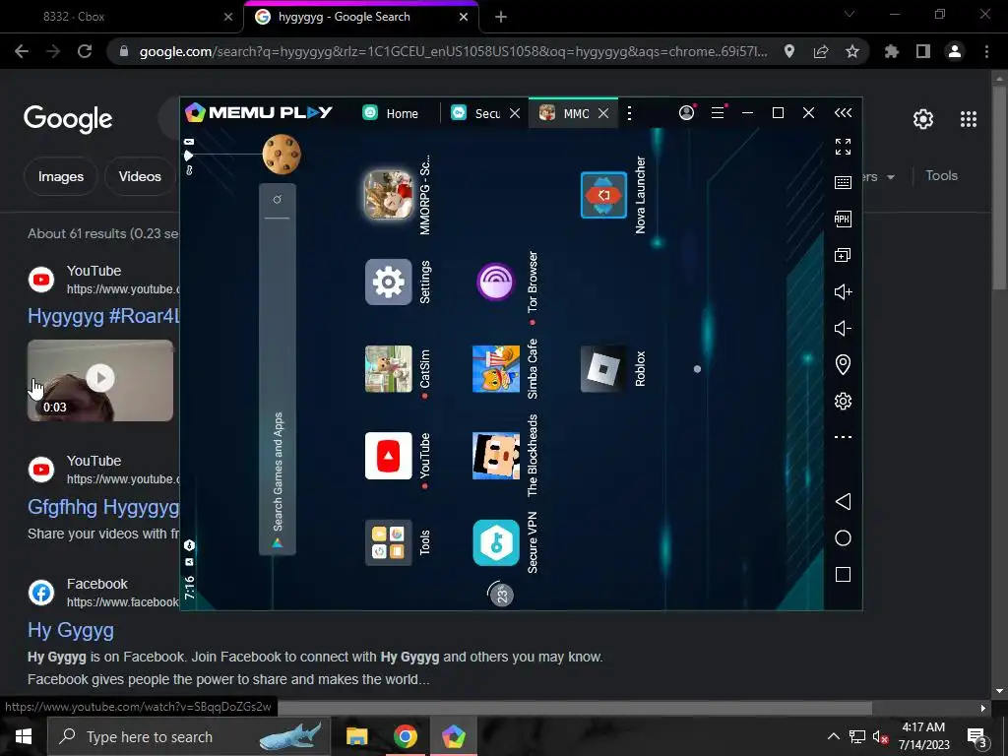Switch to the Secu tab in MEmu
Screen dimensions: 1008x756
coord(475,113)
